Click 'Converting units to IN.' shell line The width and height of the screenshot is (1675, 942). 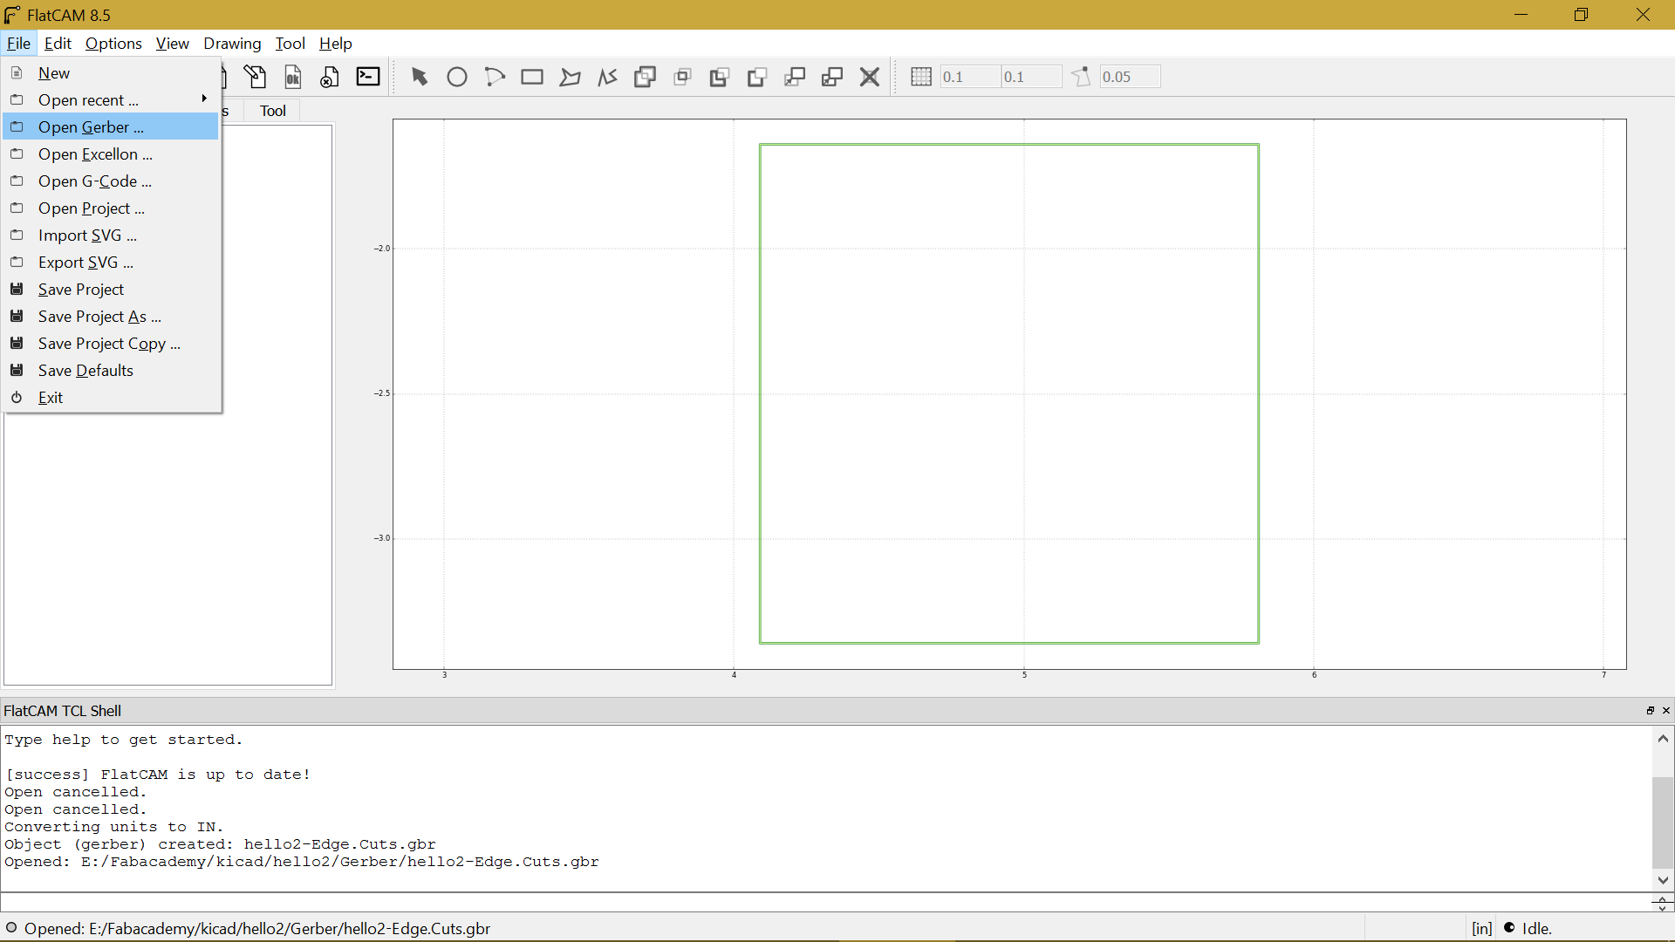pos(114,827)
